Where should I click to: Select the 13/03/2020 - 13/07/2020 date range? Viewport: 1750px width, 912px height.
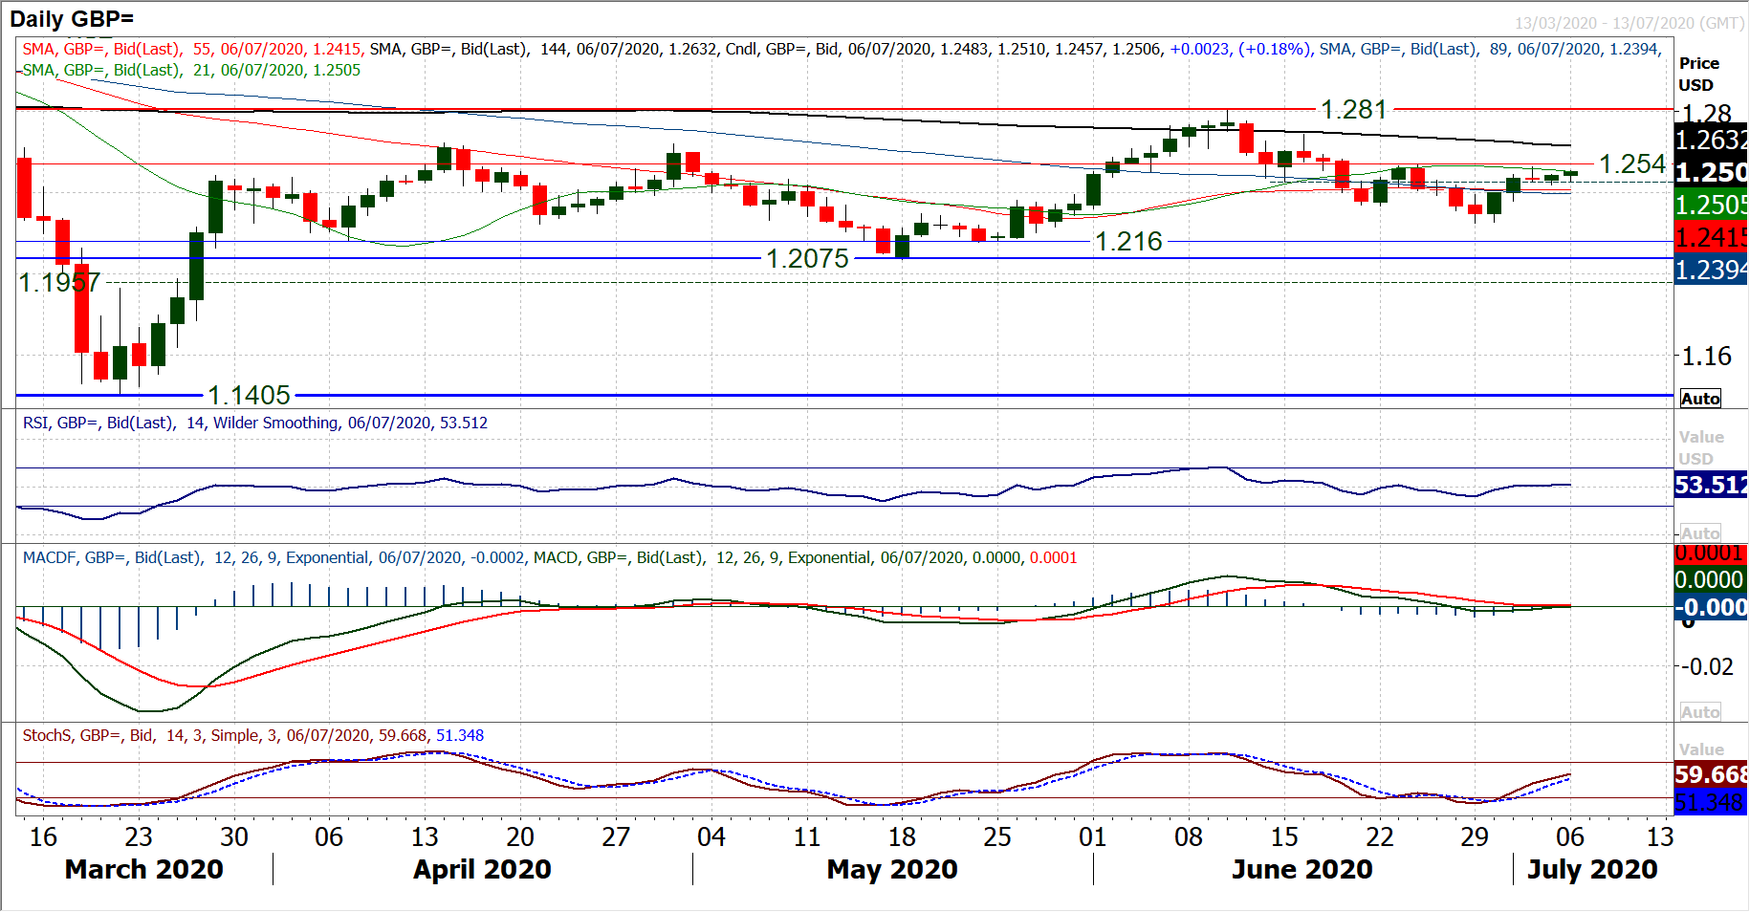click(x=1629, y=23)
